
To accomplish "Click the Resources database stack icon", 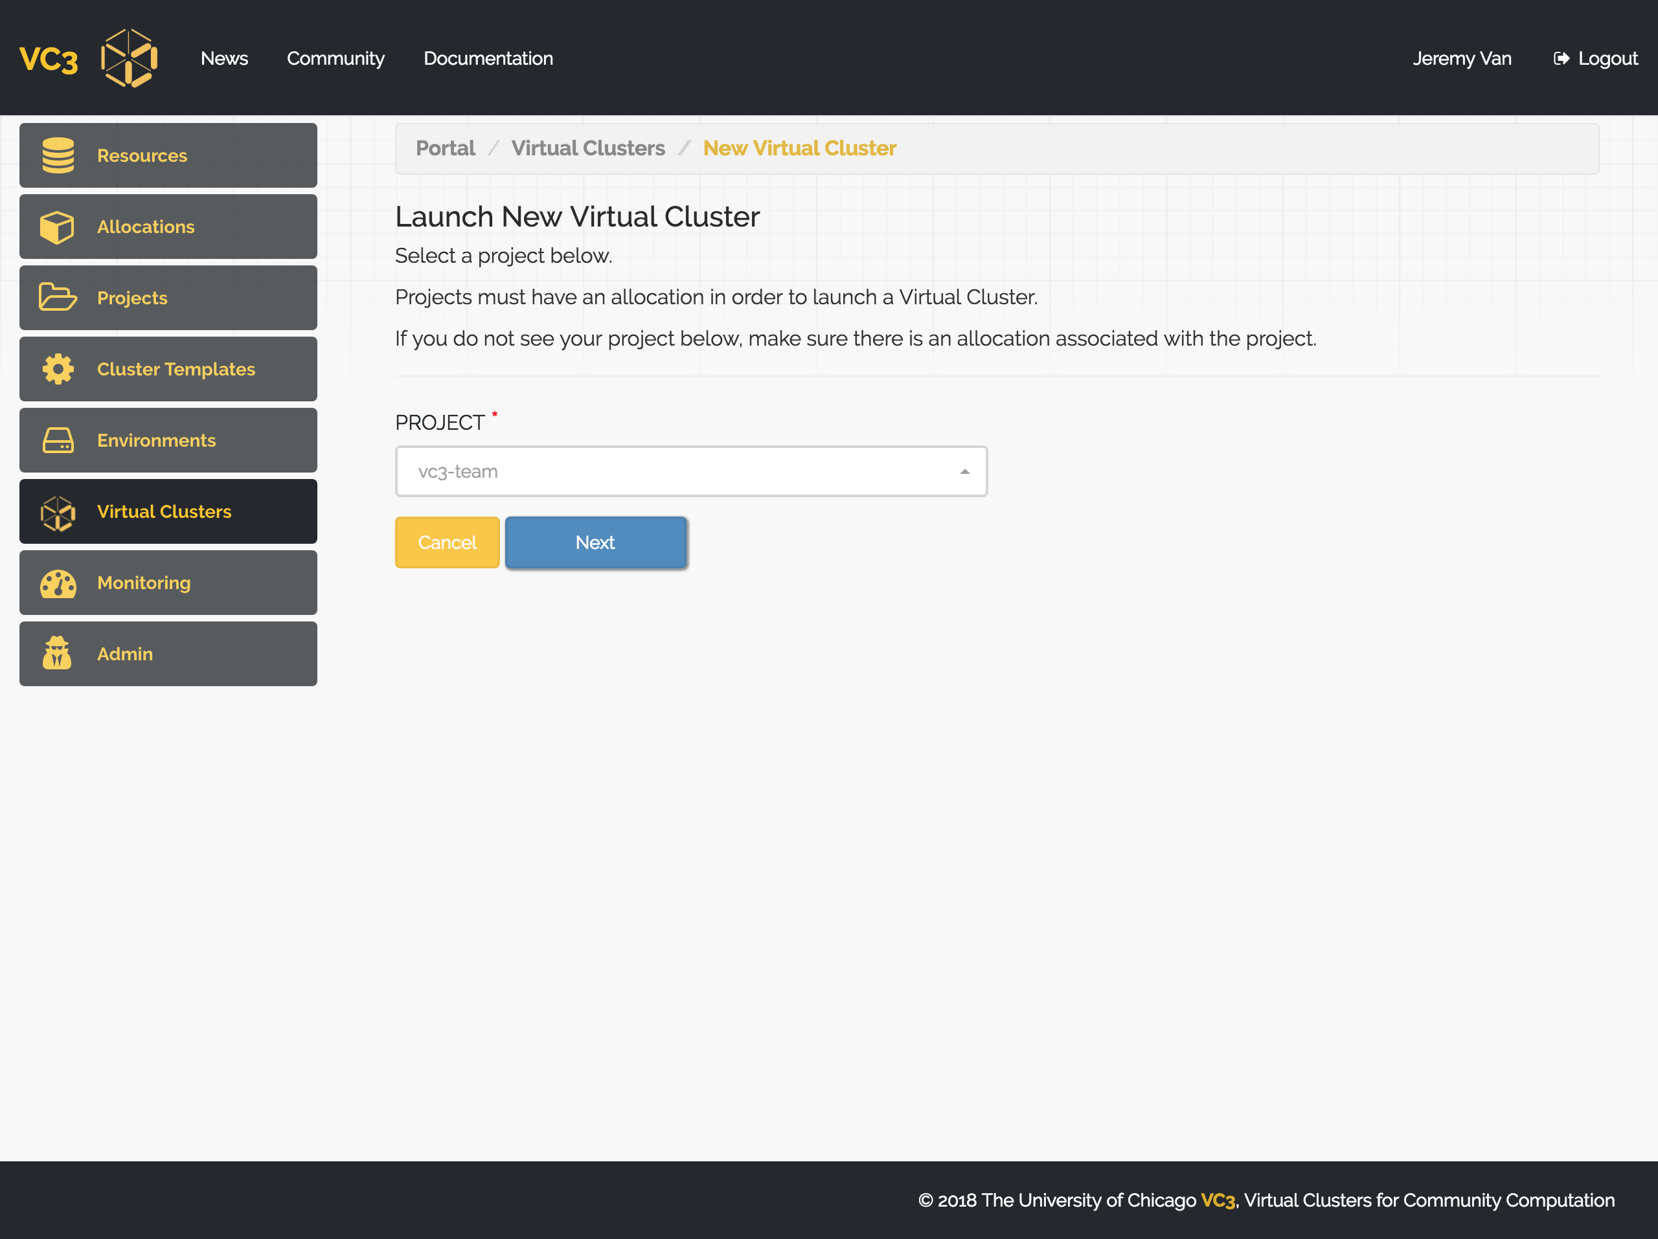I will [x=58, y=155].
